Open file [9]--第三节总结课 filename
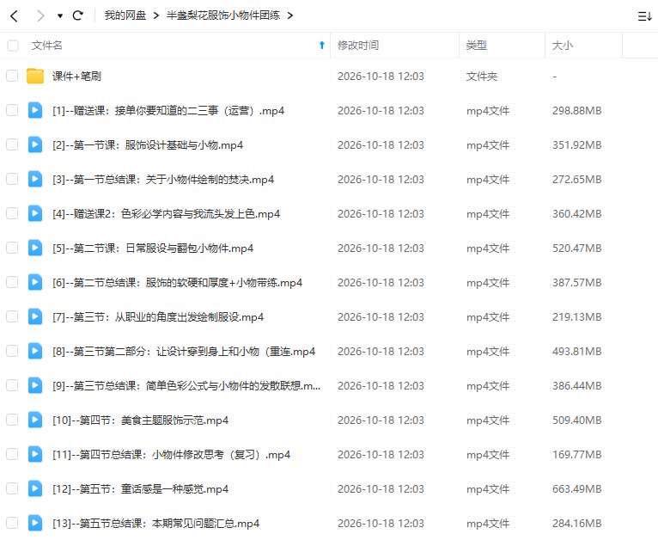The width and height of the screenshot is (658, 540). pyautogui.click(x=186, y=386)
